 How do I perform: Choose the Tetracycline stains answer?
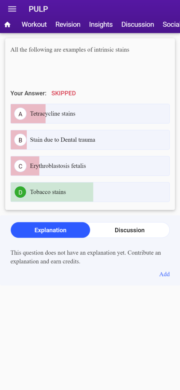coord(90,113)
